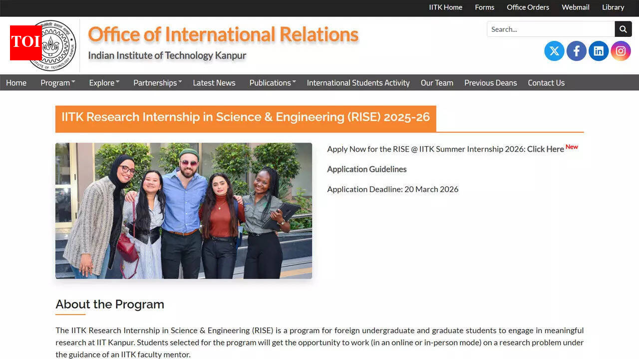Open the Instagram account icon
This screenshot has width=639, height=359.
tap(620, 50)
